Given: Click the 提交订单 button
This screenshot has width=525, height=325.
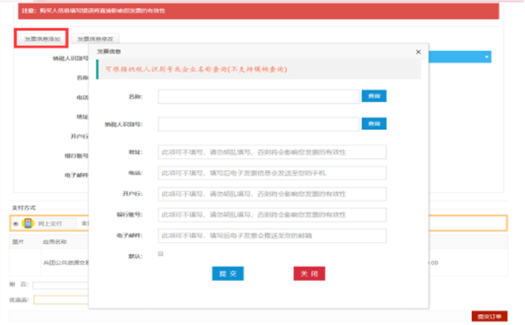Looking at the screenshot, I should point(489,316).
